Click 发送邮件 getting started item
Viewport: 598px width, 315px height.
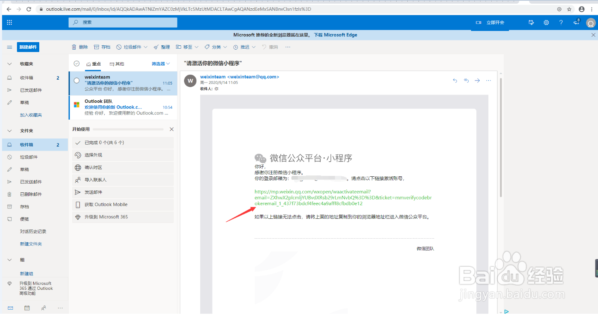coord(123,192)
